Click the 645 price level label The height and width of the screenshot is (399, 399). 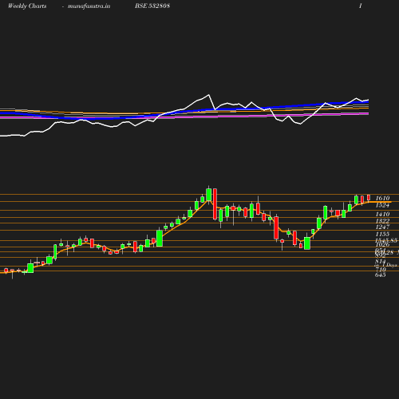(381, 275)
